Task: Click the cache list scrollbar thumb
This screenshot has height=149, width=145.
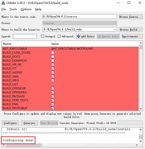Action: [x=141, y=47]
